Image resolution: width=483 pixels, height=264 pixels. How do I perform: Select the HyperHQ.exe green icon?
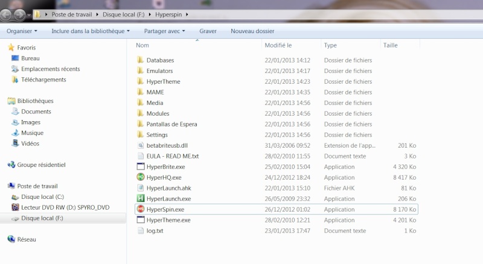tap(141, 177)
